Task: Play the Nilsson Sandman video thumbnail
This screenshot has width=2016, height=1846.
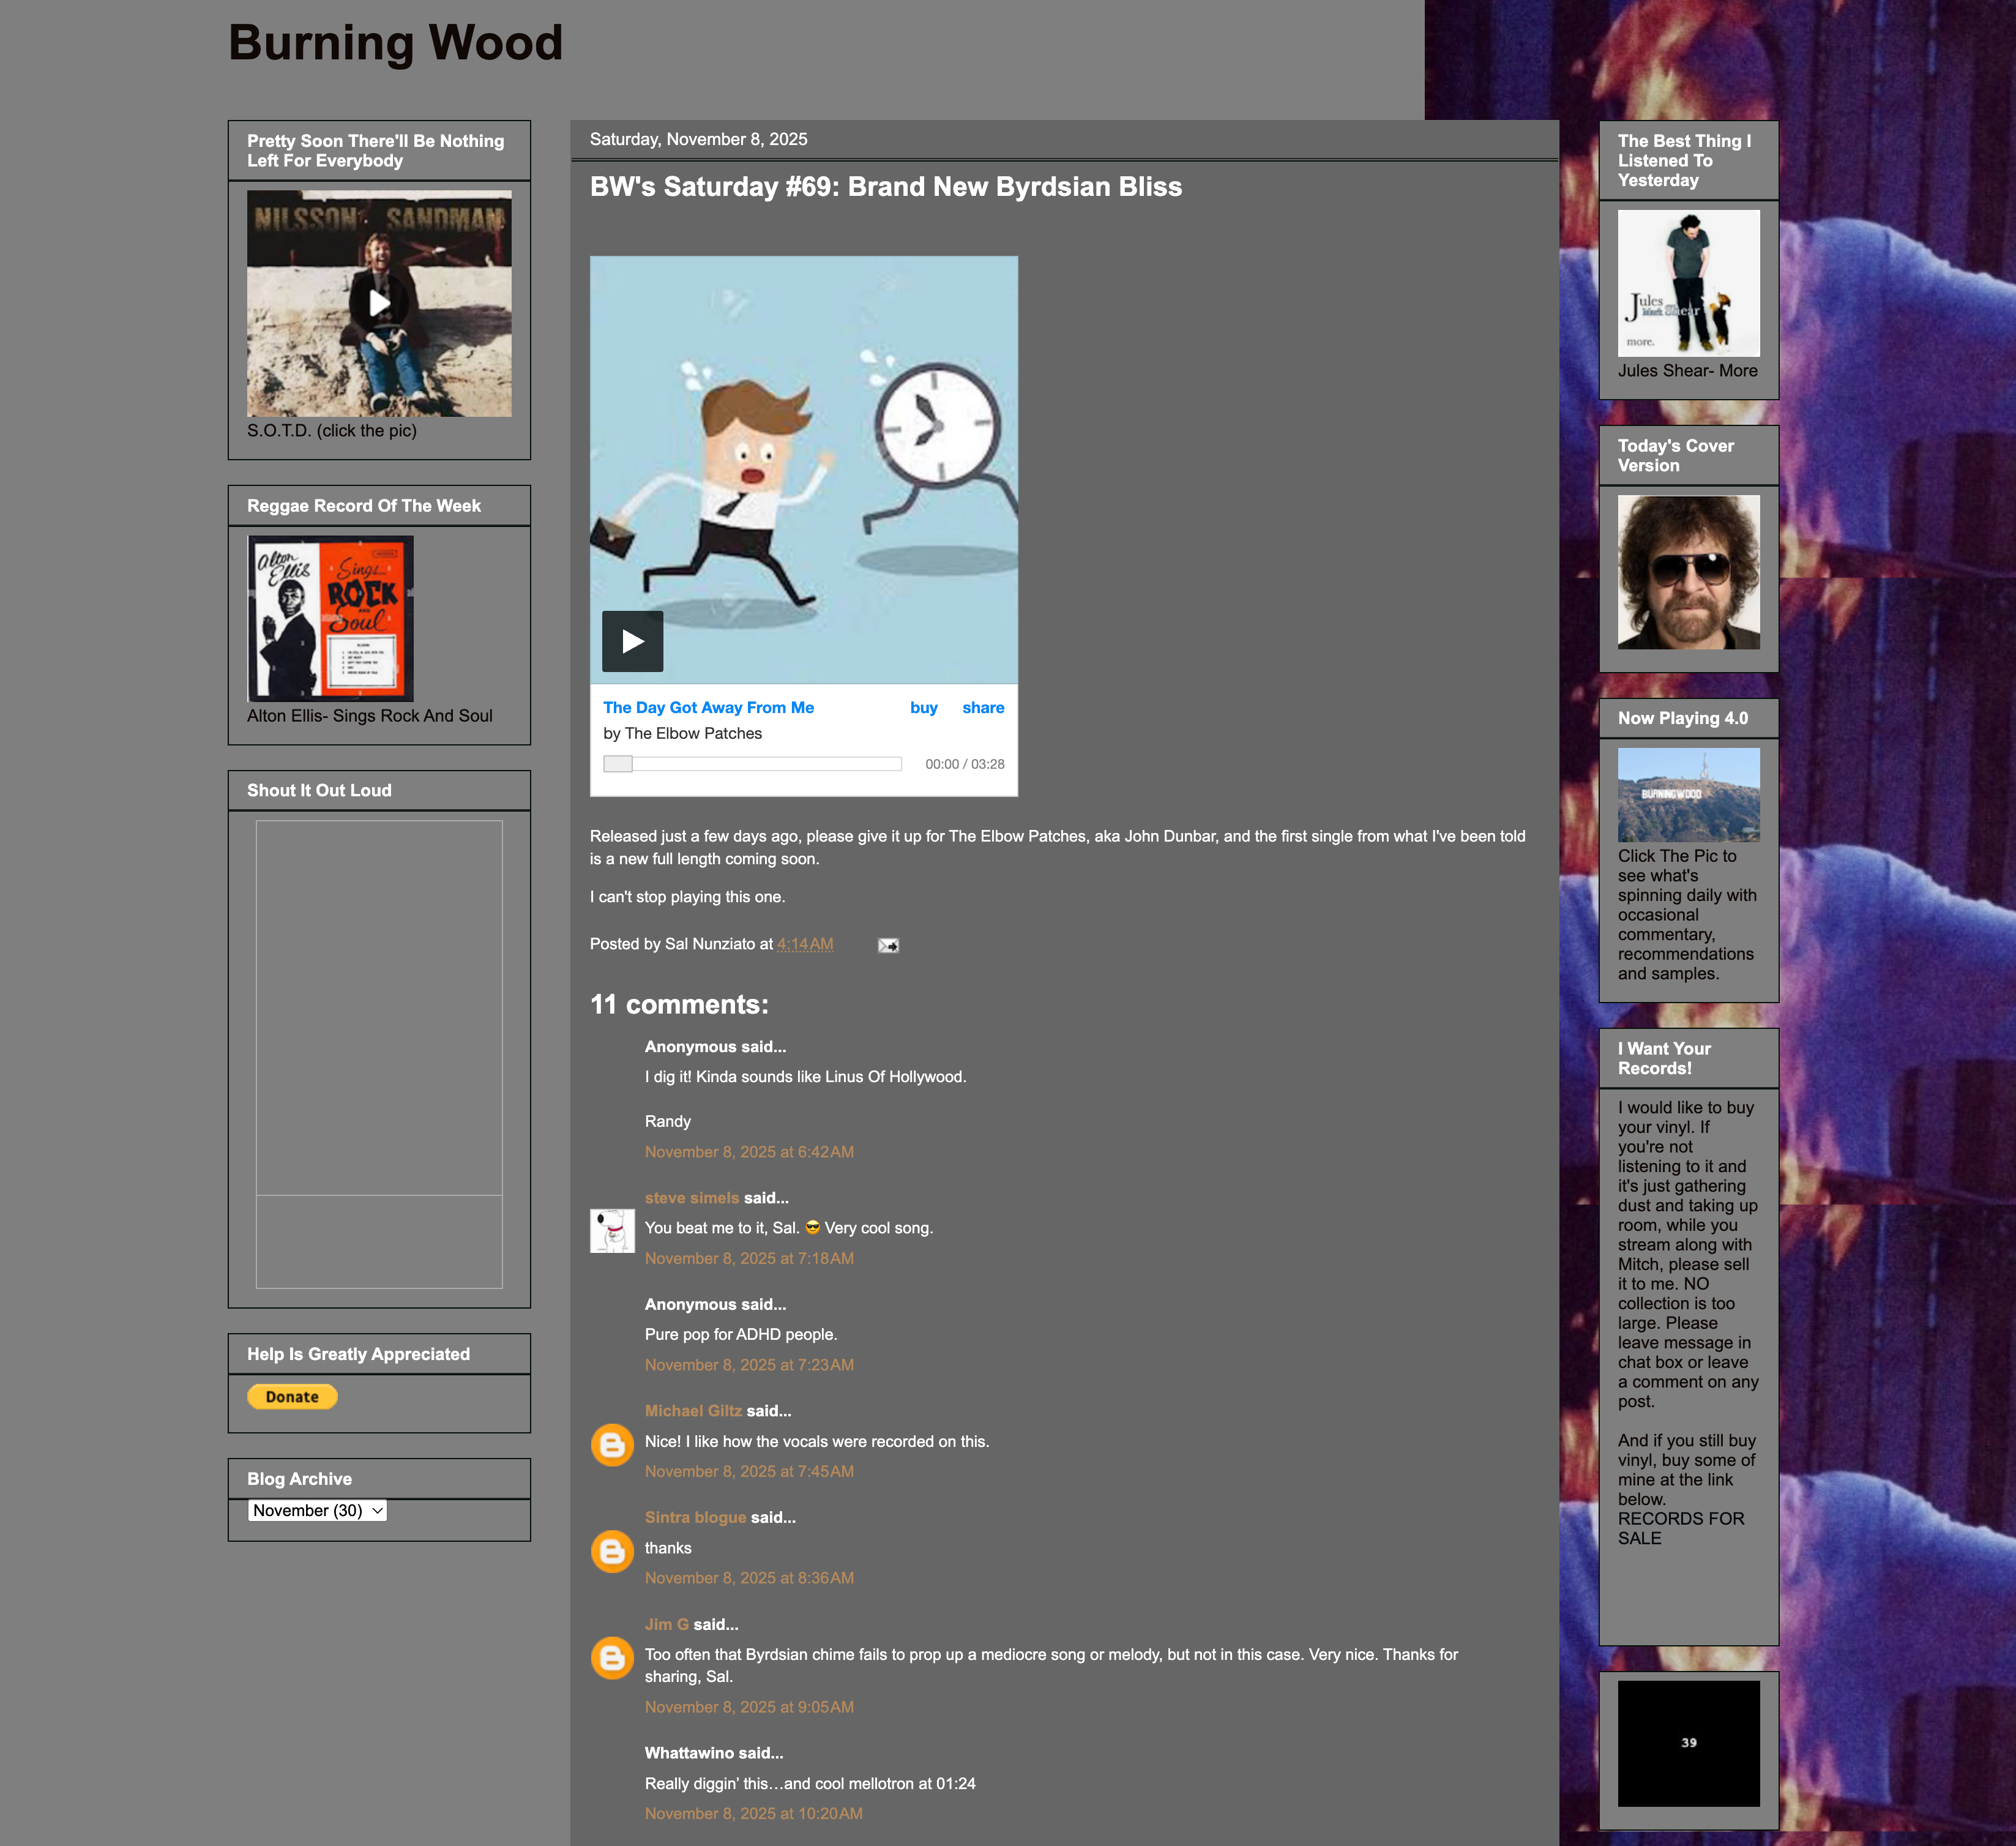Action: pyautogui.click(x=379, y=303)
